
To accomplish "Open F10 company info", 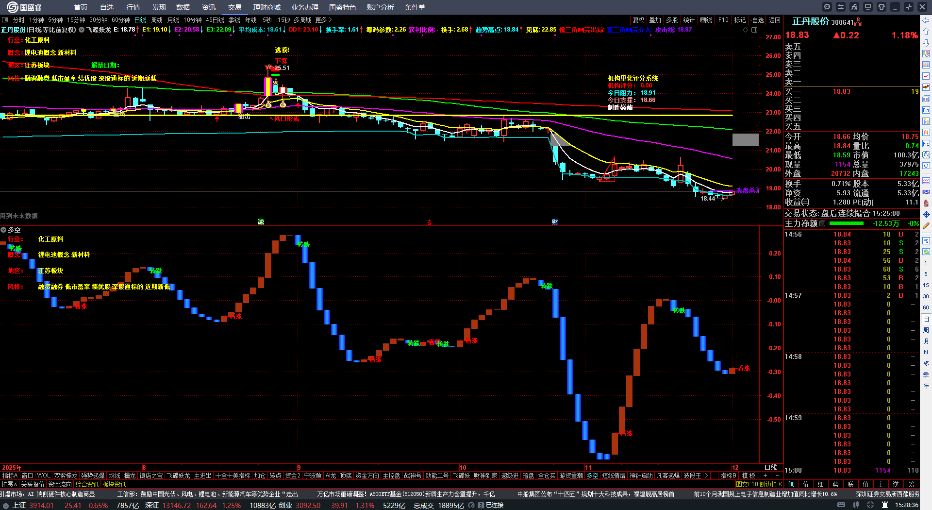I will [x=723, y=20].
